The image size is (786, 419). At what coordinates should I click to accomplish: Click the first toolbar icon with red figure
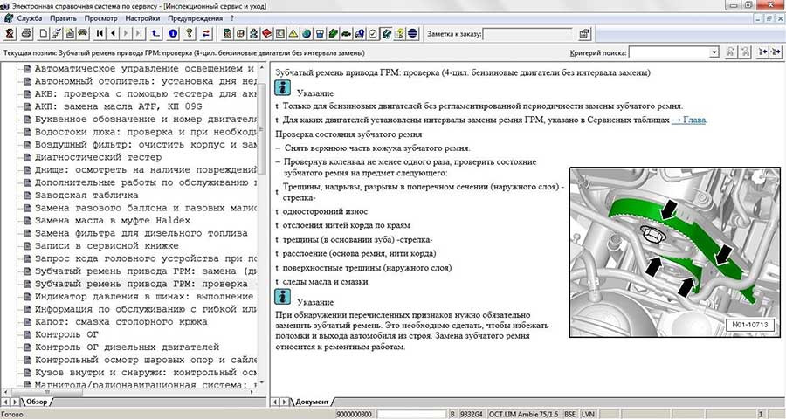pyautogui.click(x=10, y=33)
